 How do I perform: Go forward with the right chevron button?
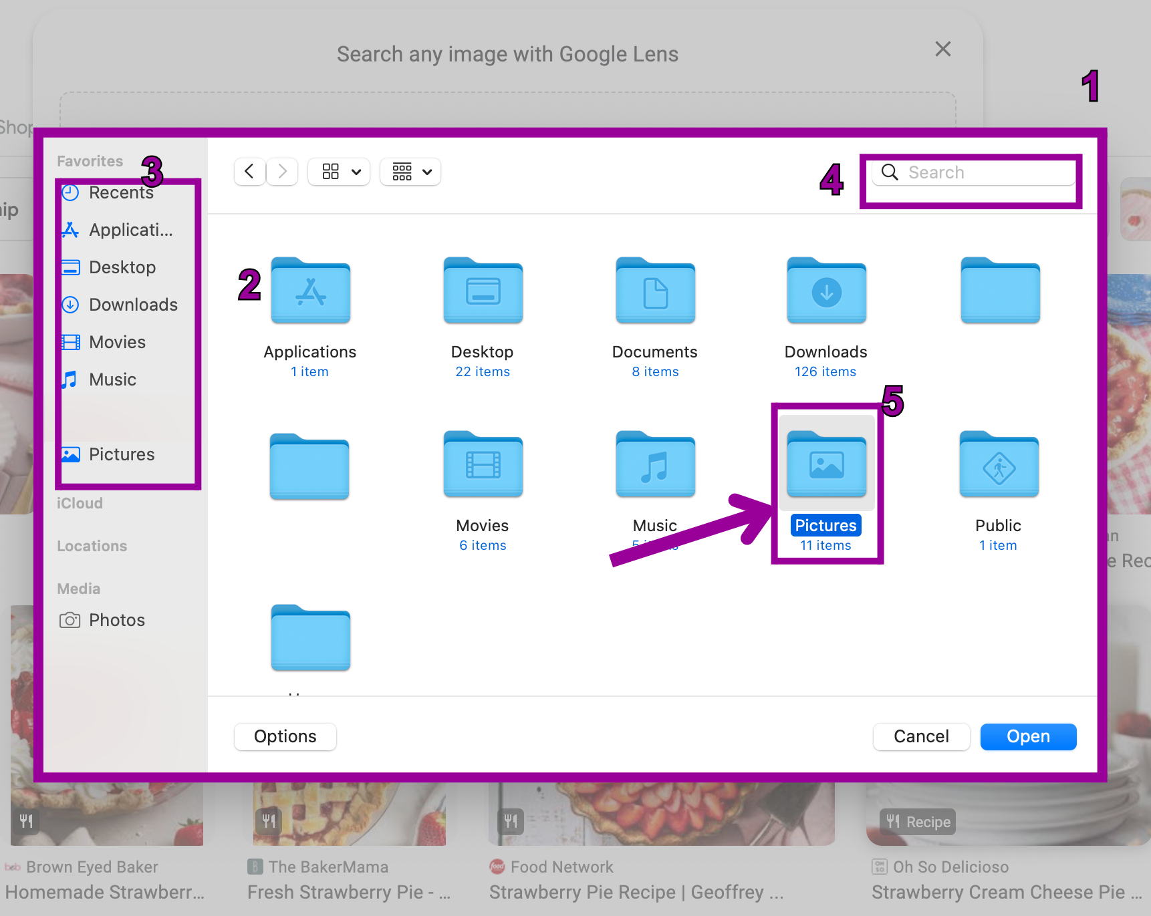click(x=282, y=172)
